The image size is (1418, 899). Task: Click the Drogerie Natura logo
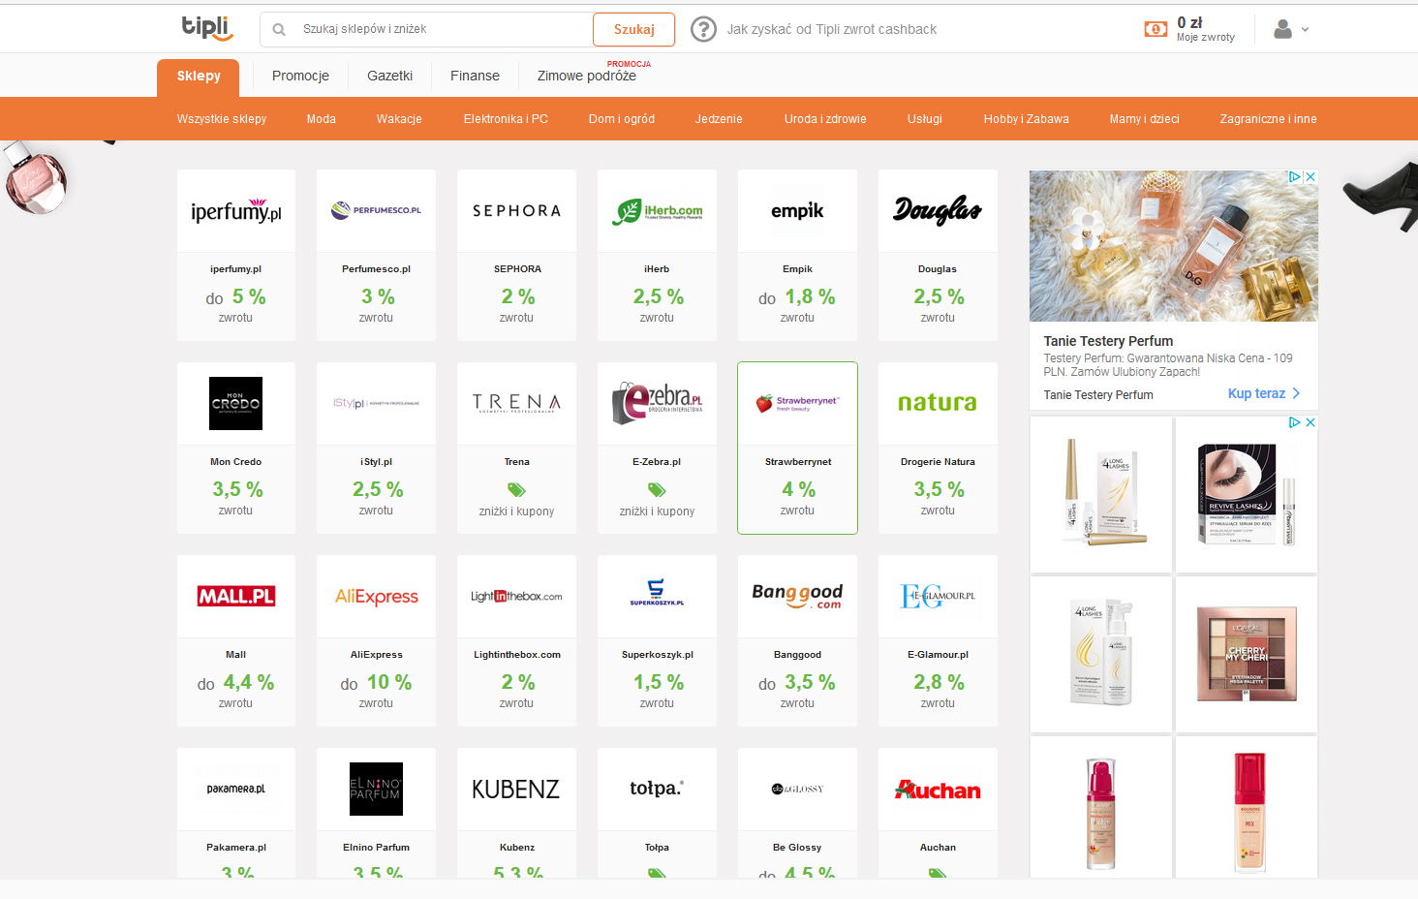tap(938, 402)
